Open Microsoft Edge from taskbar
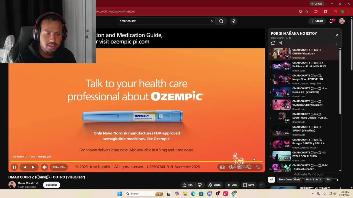353x198 pixels. [x=193, y=194]
